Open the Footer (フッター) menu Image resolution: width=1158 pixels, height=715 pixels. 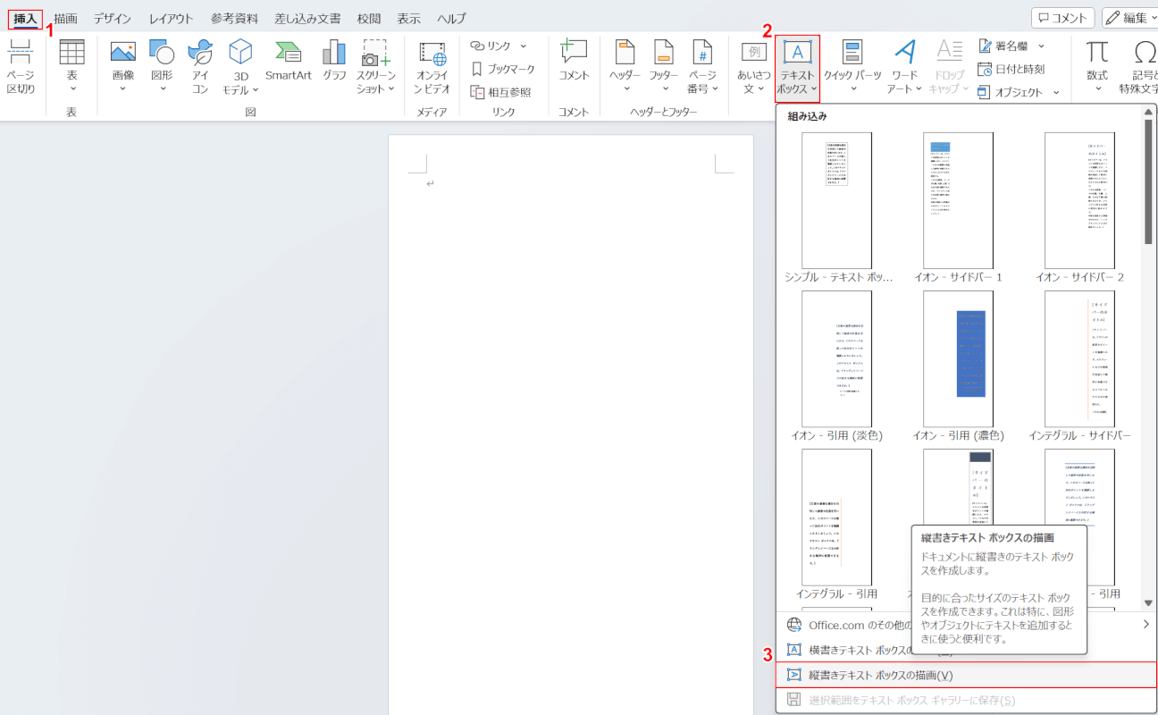pyautogui.click(x=664, y=67)
